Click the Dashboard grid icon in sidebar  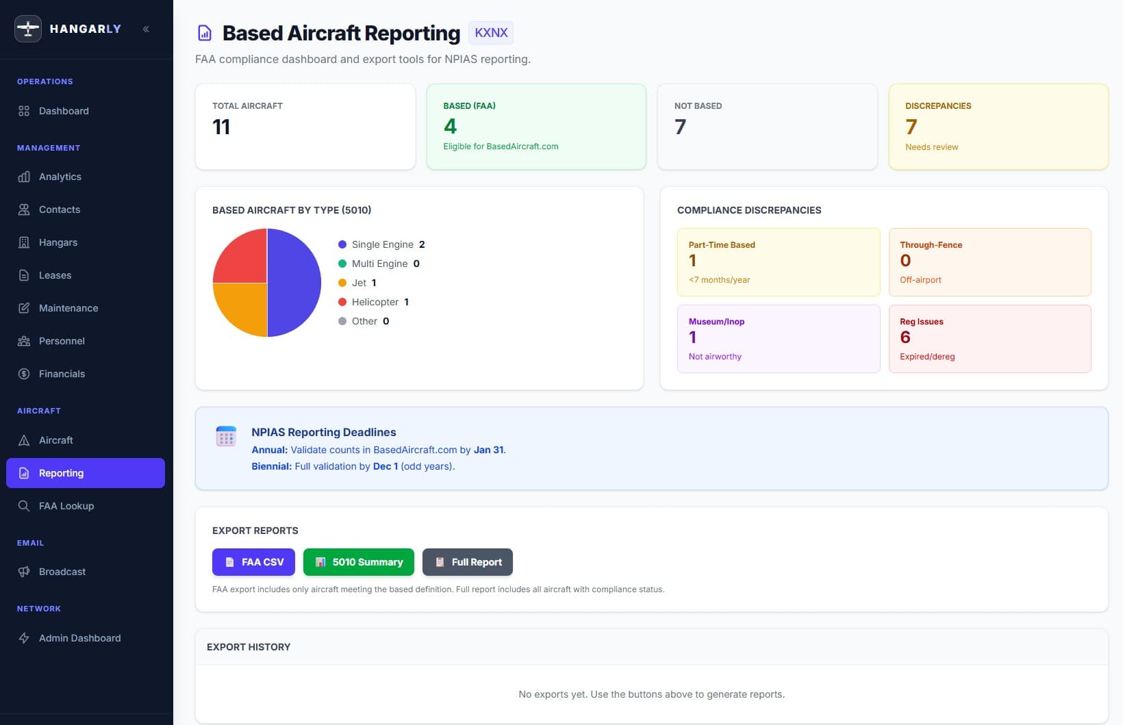tap(24, 111)
